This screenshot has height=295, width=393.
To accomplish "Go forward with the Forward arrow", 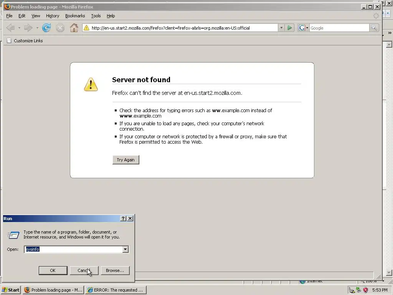I will click(x=28, y=28).
